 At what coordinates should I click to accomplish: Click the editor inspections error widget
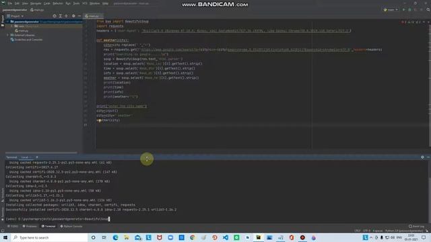pyautogui.click(x=411, y=22)
